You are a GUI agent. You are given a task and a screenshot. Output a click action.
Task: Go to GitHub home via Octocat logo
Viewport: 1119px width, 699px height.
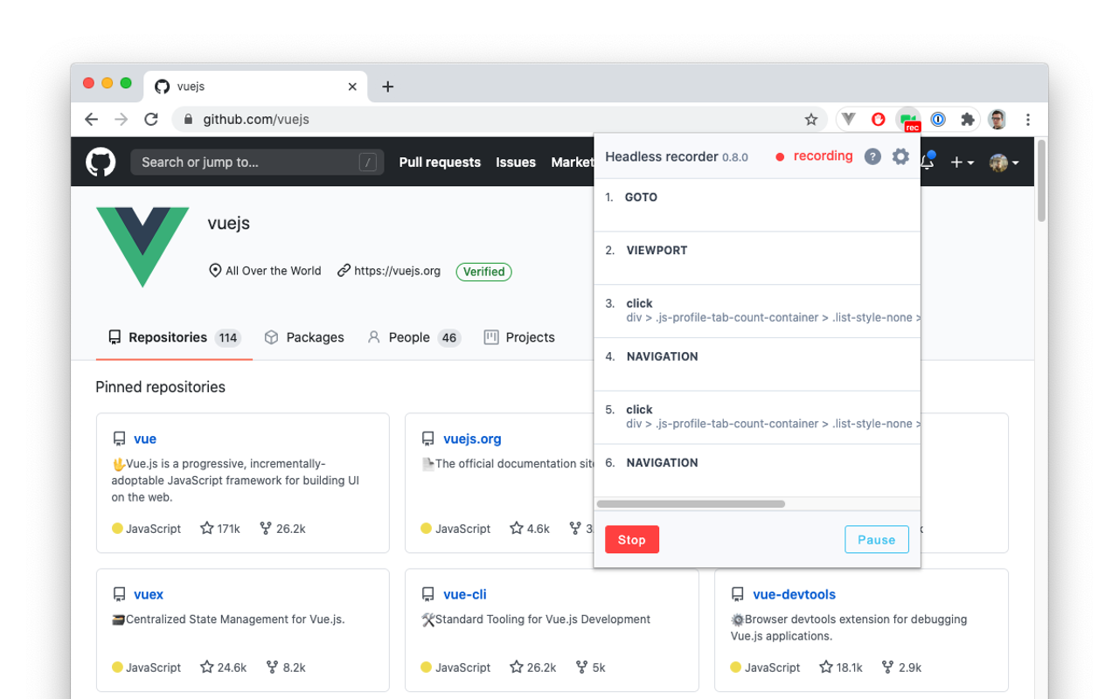coord(101,162)
